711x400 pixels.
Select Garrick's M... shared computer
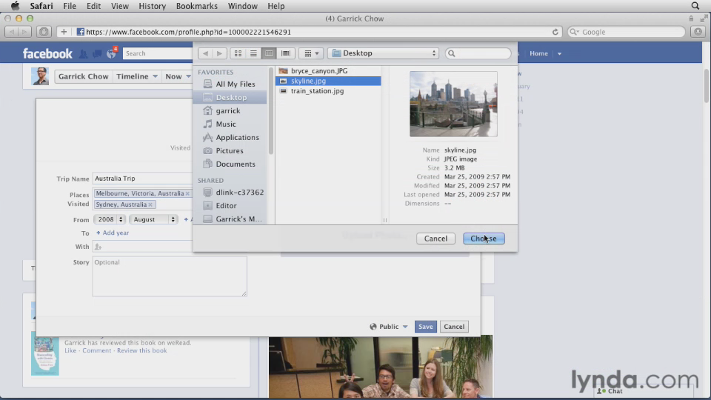tap(230, 219)
